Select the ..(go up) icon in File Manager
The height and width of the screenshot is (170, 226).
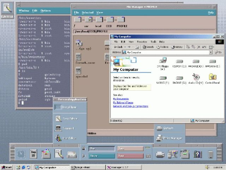(x=83, y=45)
